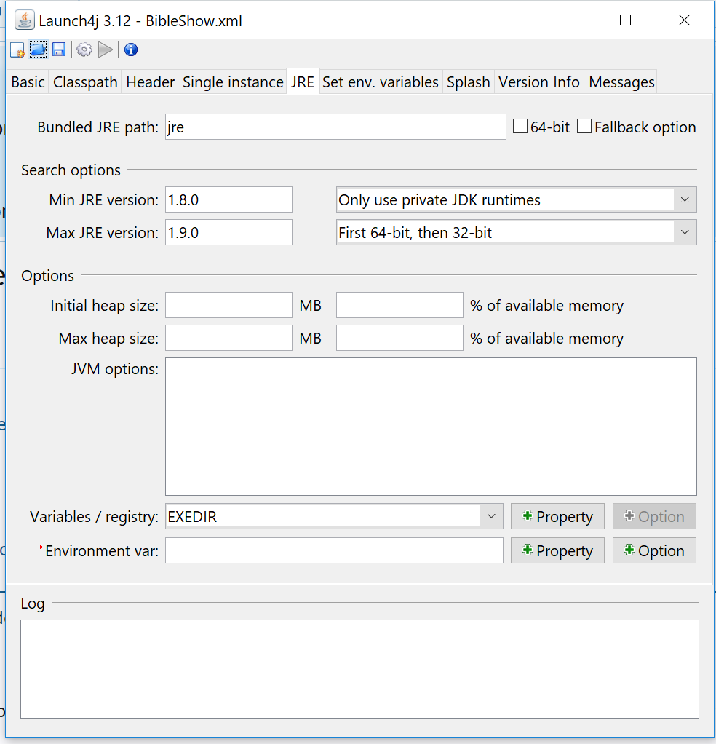716x744 pixels.
Task: Tick the Fallback option checkbox
Action: click(584, 127)
